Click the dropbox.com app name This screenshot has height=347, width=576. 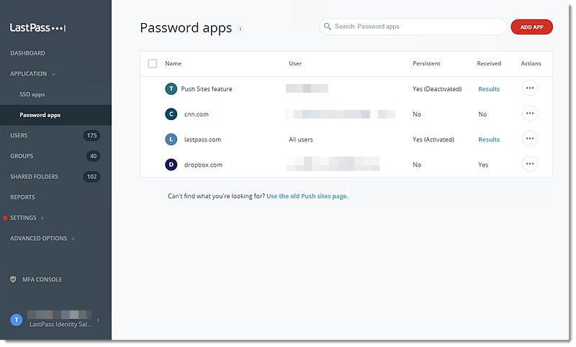pyautogui.click(x=203, y=165)
